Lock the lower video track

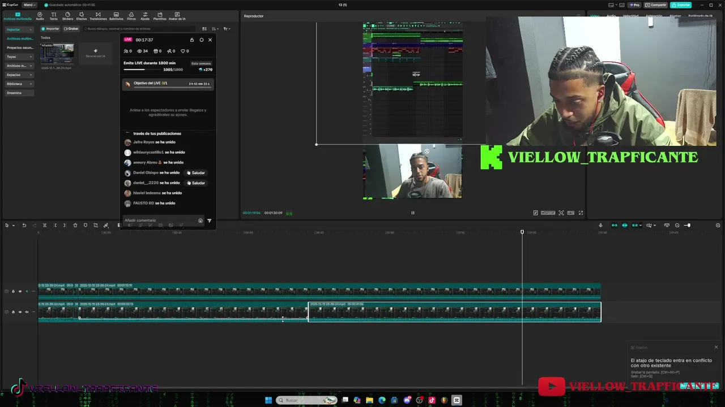[x=13, y=311]
